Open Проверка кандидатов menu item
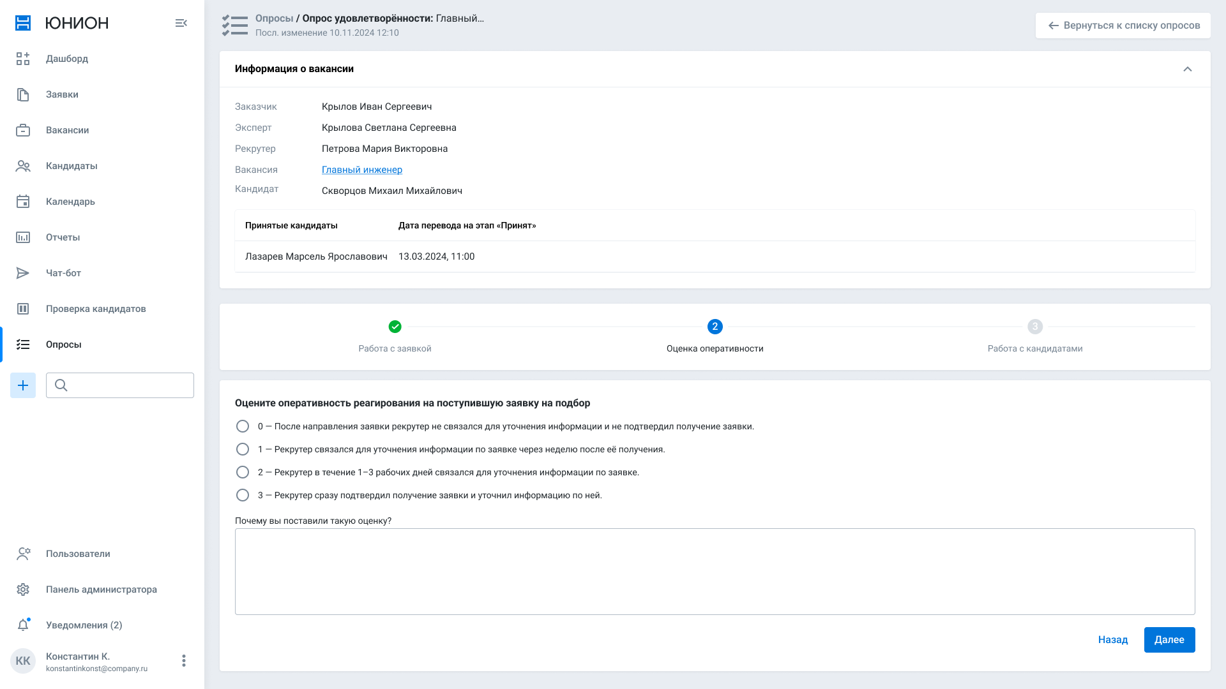The width and height of the screenshot is (1226, 689). 96,309
